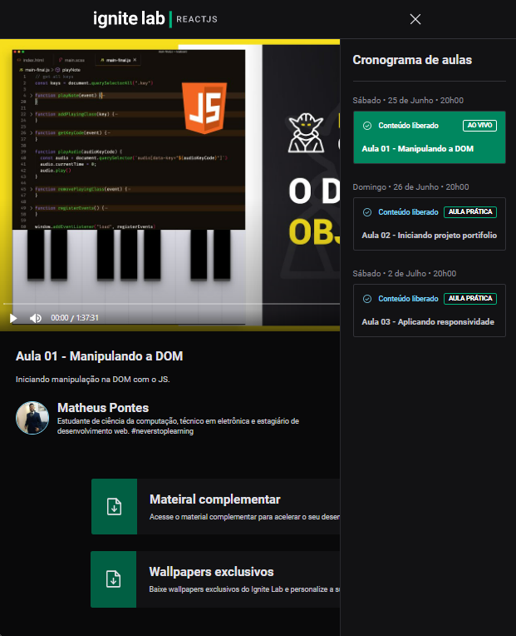The image size is (516, 636).
Task: Open the Mateiral complementar card
Action: coord(216,507)
